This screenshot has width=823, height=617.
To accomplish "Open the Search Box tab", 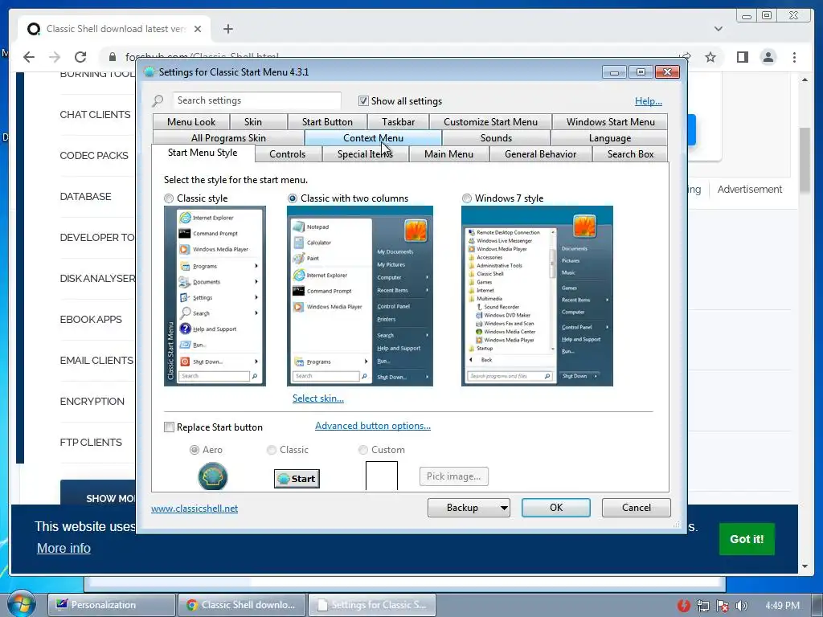I will pyautogui.click(x=630, y=154).
